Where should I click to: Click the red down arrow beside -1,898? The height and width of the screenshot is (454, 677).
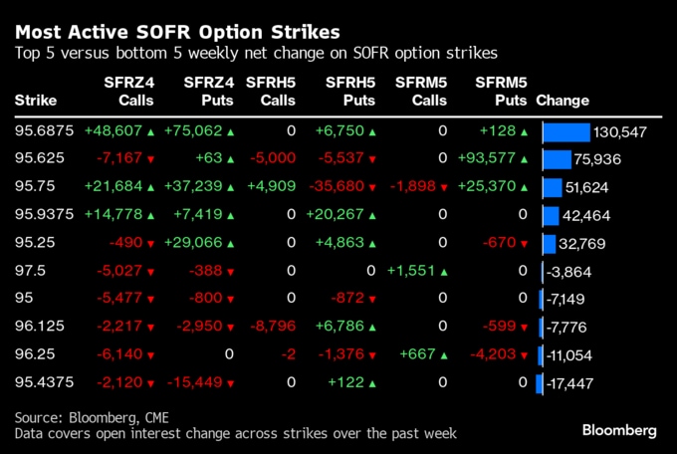(444, 187)
